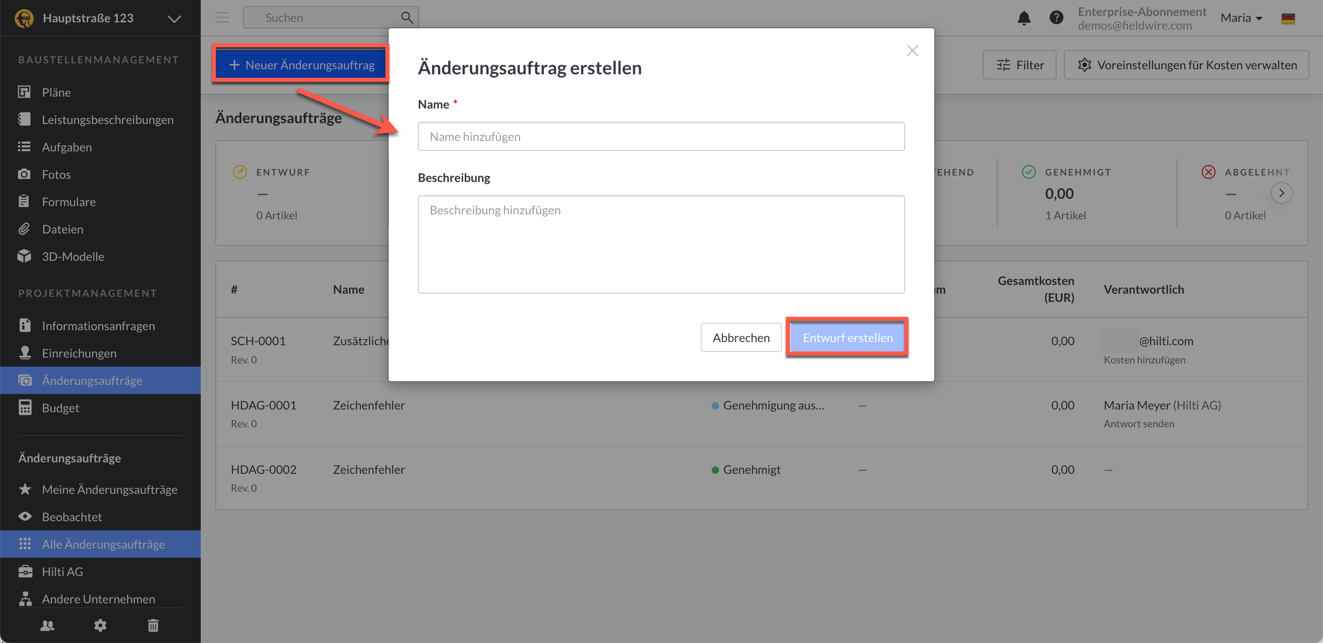Go to Budget in the sidebar
Image resolution: width=1323 pixels, height=643 pixels.
[x=60, y=408]
